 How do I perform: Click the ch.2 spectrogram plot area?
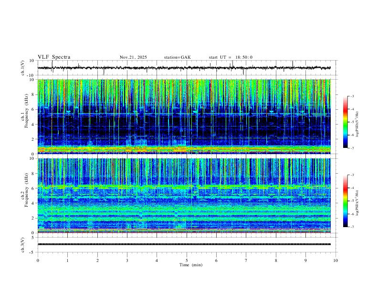coord(184,196)
